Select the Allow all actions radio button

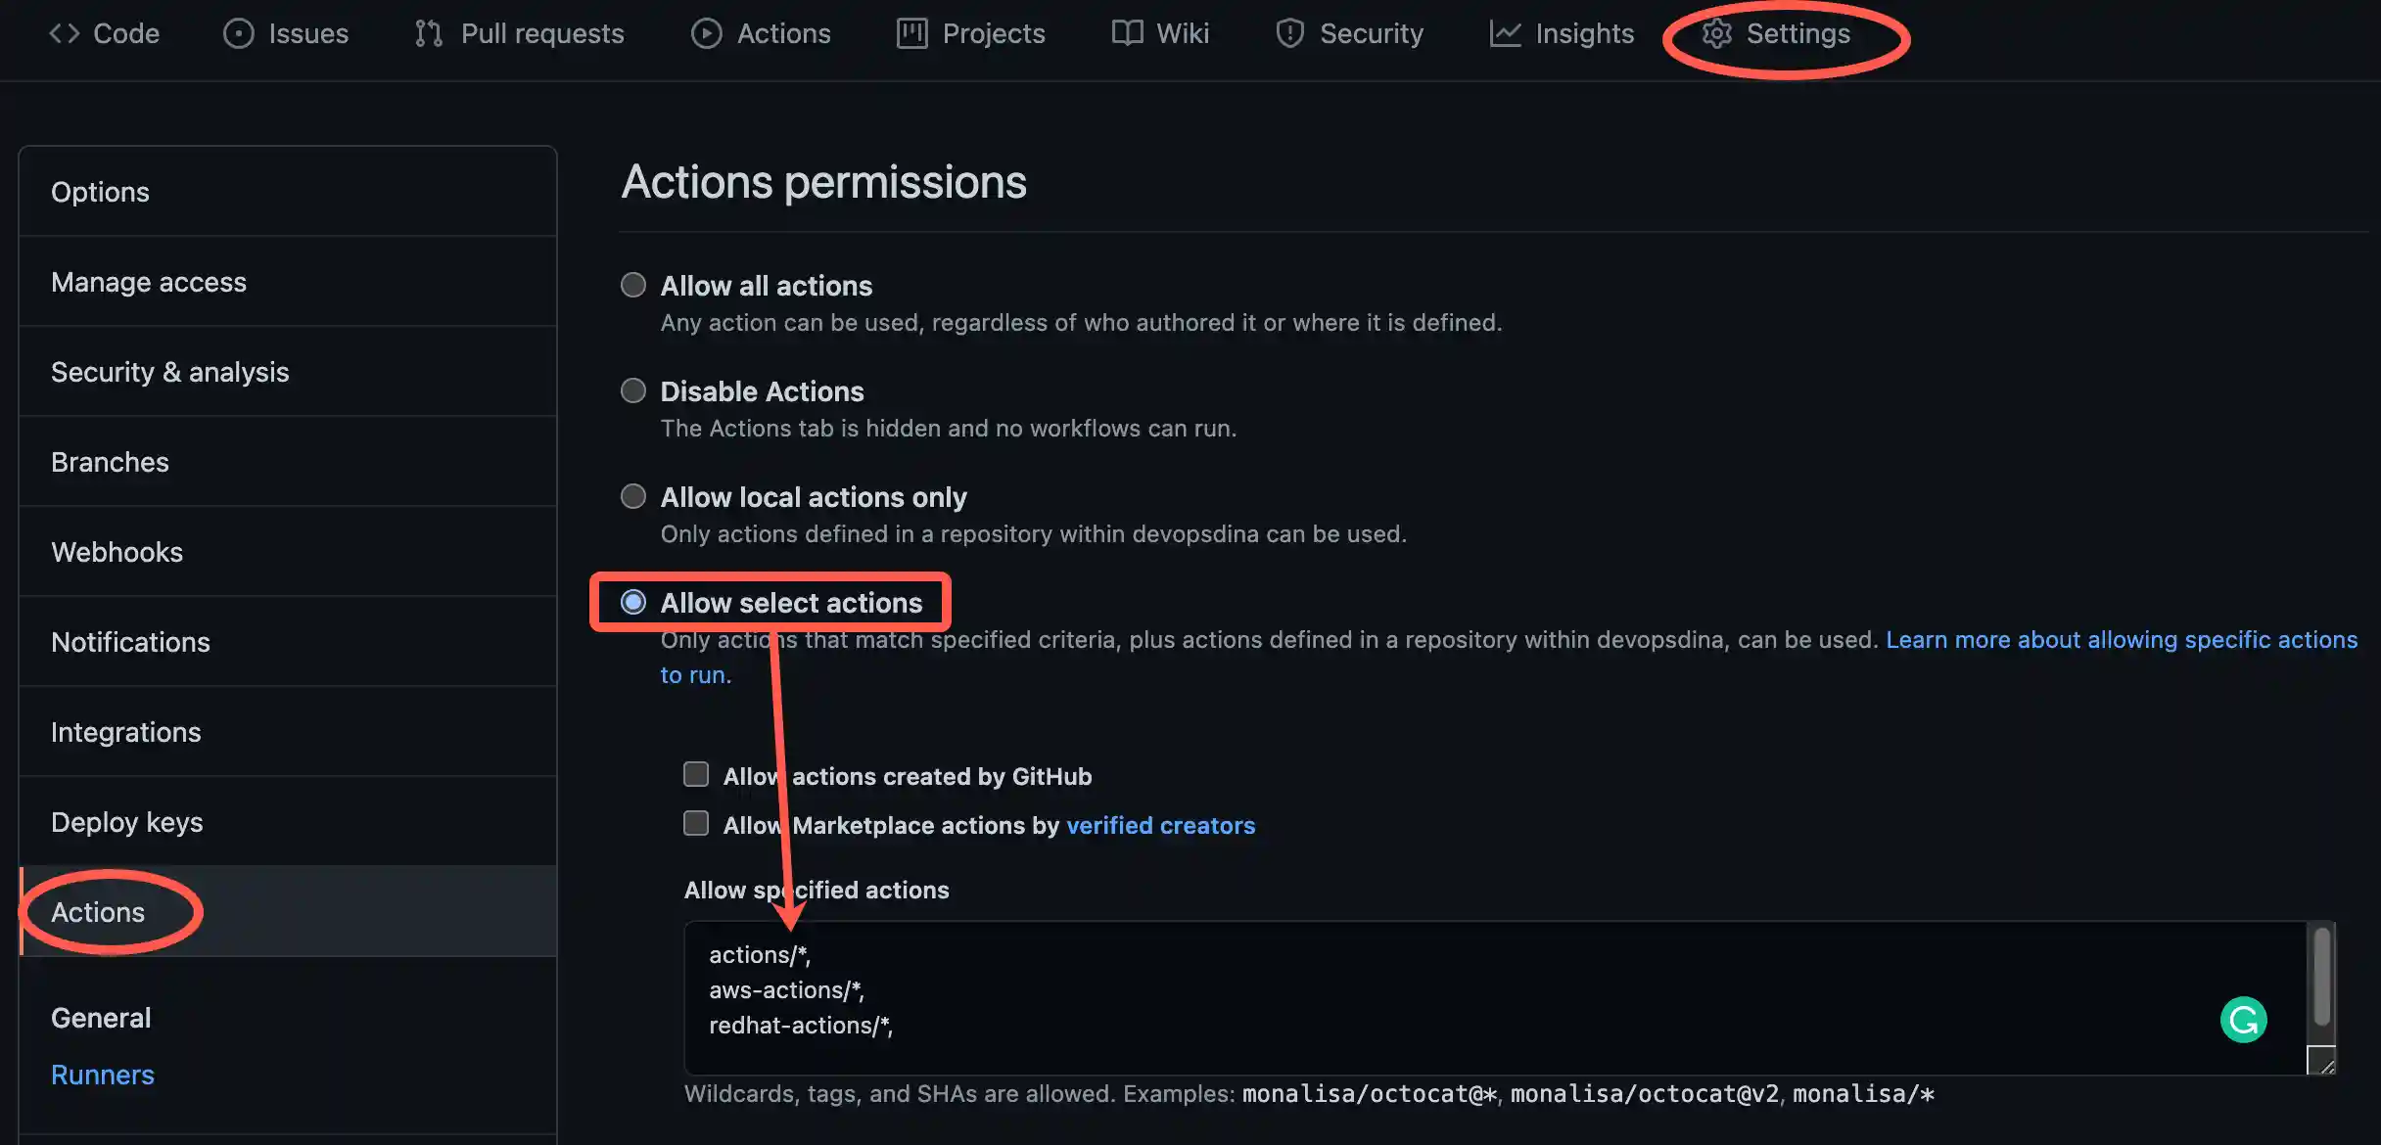click(x=633, y=285)
